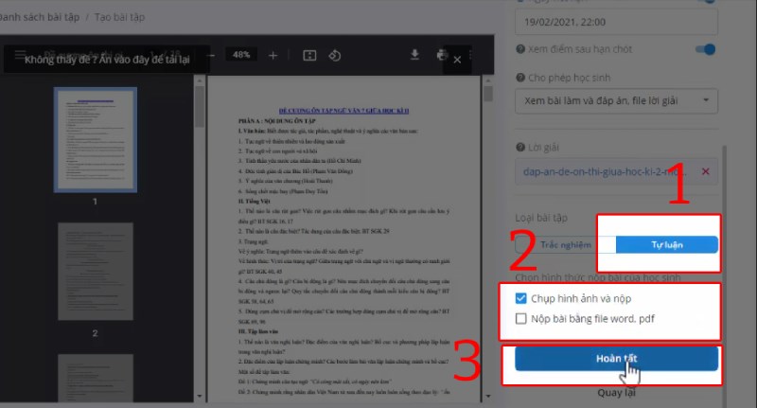
Task: Open the Xem bài làm và đáp án dropdown
Action: tap(616, 101)
